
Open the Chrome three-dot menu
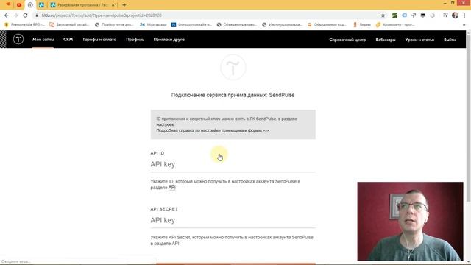[x=464, y=15]
